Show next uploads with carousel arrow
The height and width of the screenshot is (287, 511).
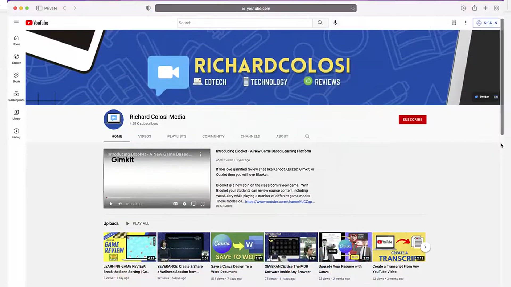coord(425,247)
